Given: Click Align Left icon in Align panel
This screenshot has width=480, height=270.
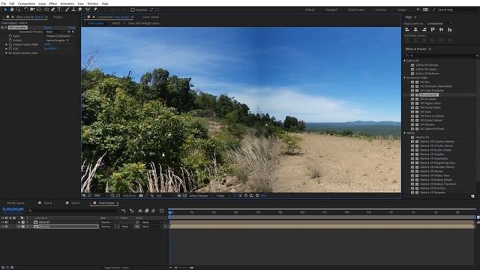Looking at the screenshot, I should (407, 30).
